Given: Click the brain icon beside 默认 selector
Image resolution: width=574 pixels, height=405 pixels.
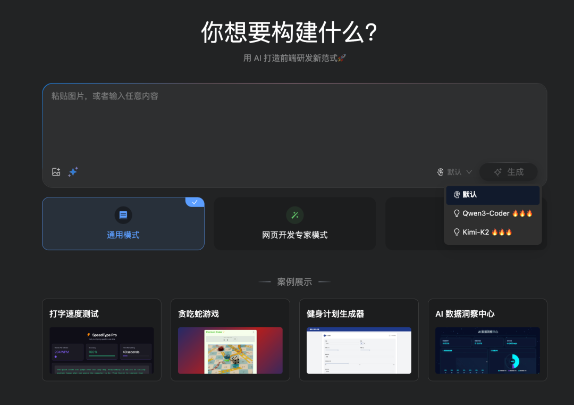Looking at the screenshot, I should [441, 172].
